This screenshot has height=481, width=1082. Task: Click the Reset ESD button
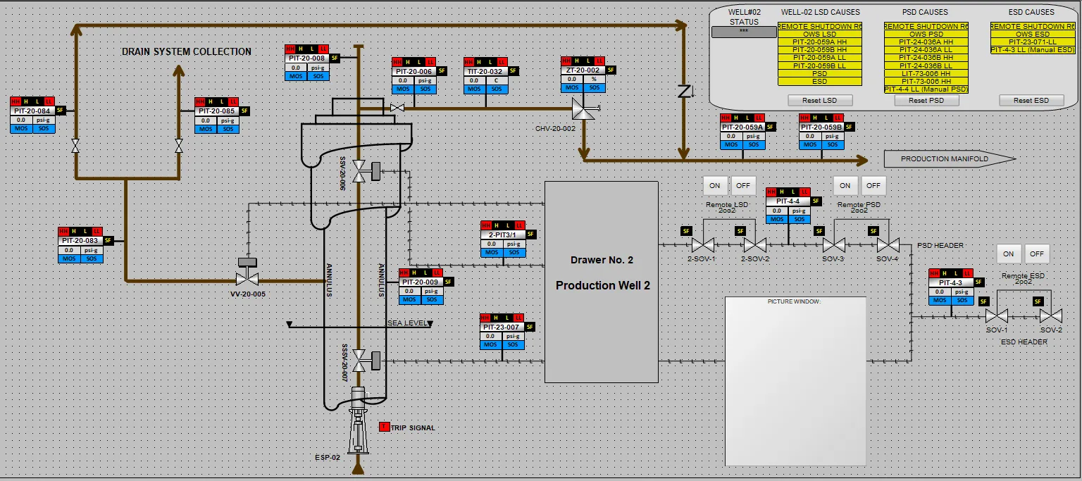(x=1032, y=101)
